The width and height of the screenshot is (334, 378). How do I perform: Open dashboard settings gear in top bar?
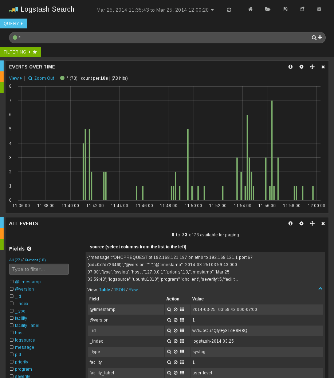tap(319, 9)
